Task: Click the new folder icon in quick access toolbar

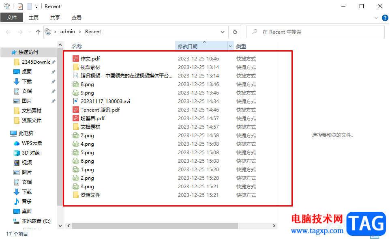Action: pyautogui.click(x=29, y=6)
